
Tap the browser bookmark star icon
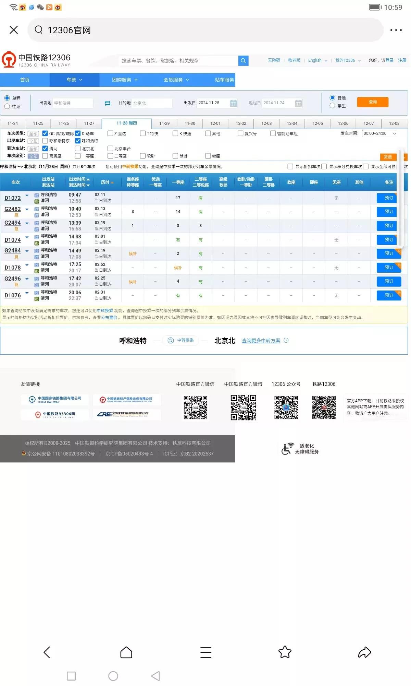285,652
